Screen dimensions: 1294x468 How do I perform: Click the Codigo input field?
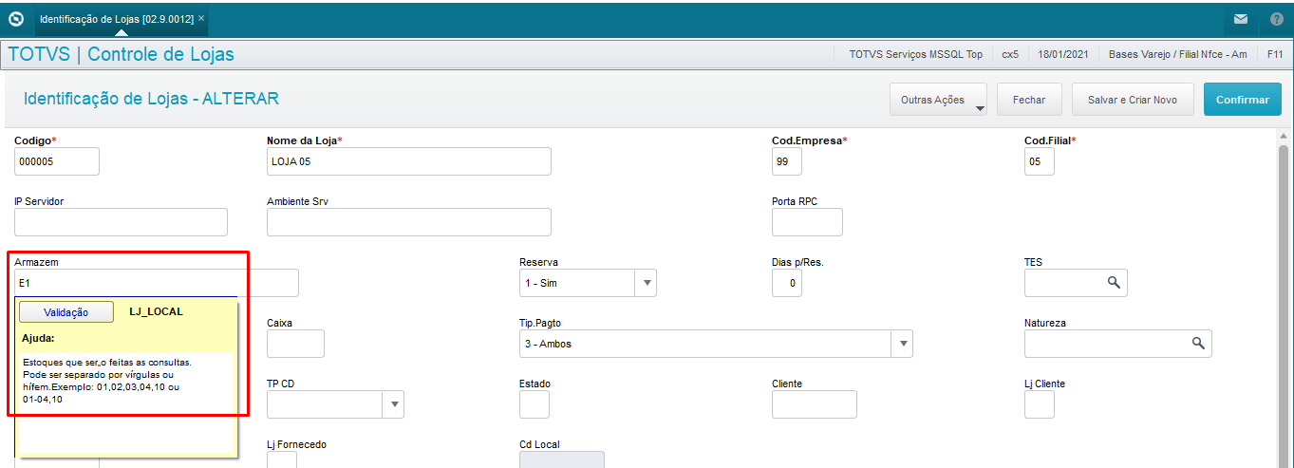click(57, 161)
